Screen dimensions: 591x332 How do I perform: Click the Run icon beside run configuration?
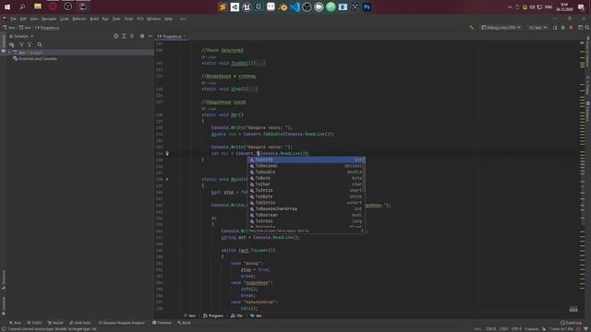click(555, 28)
